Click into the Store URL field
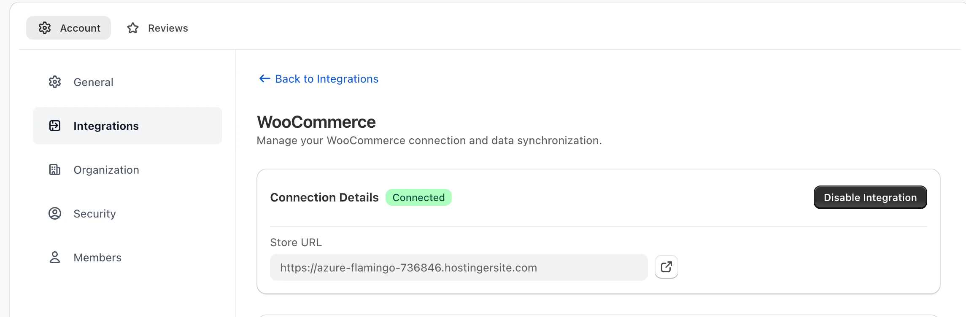Viewport: 966px width, 317px height. [459, 267]
